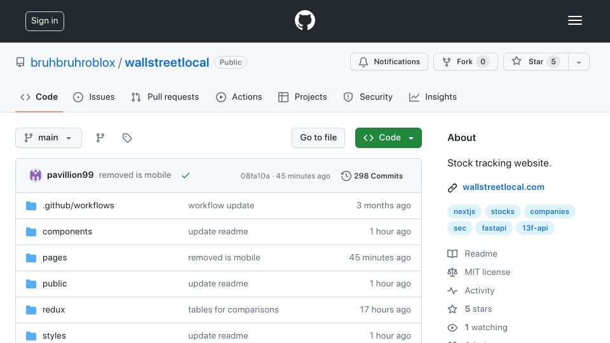Click the link chain icon beside website

point(452,188)
